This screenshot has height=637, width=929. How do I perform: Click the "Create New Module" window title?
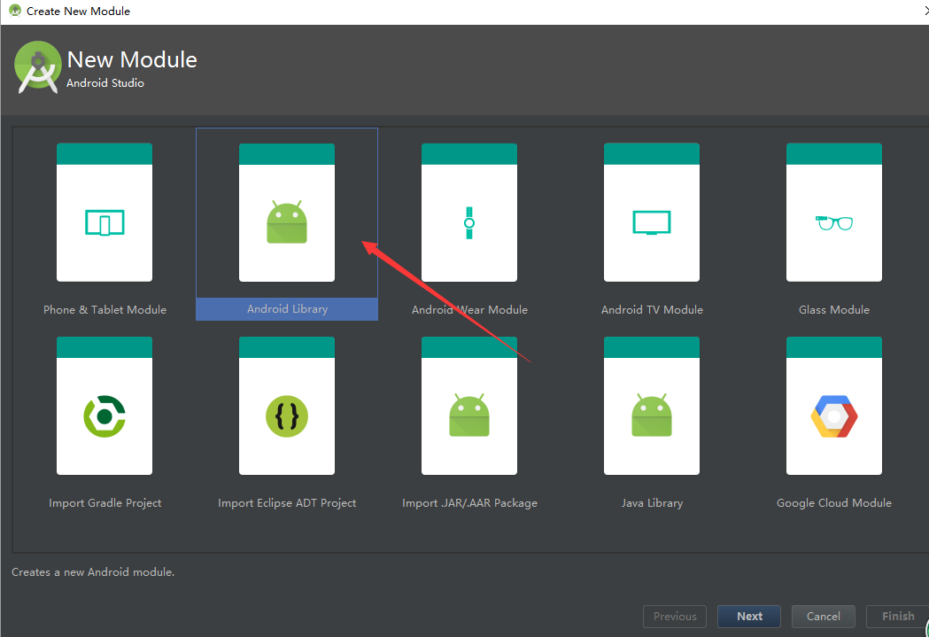78,11
